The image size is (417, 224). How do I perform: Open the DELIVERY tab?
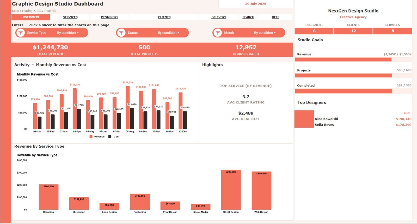(219, 17)
